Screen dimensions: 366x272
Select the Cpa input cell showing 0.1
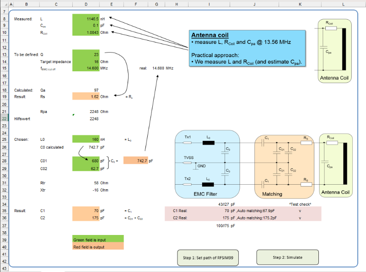(x=86, y=26)
